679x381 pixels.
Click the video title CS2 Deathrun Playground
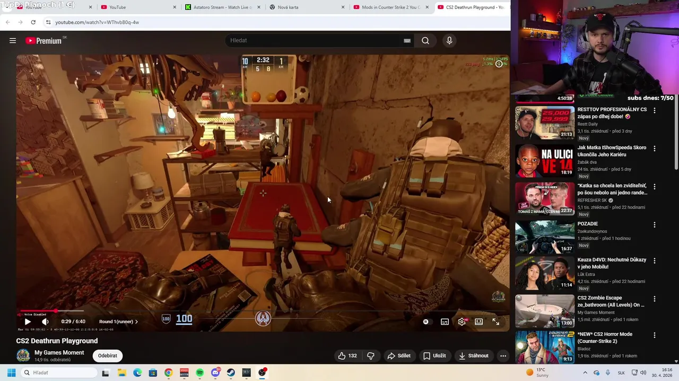[x=57, y=341]
